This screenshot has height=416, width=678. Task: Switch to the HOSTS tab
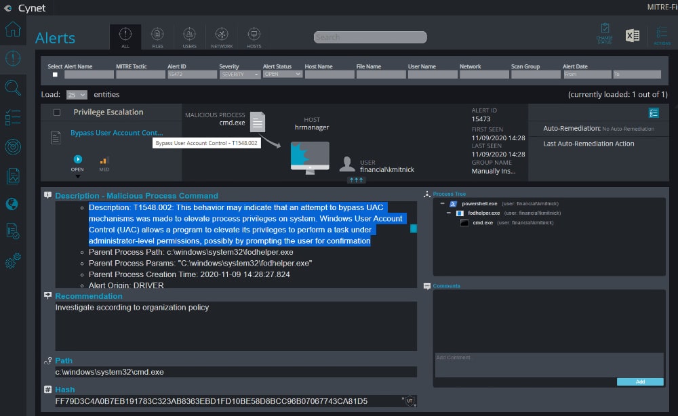click(x=254, y=37)
